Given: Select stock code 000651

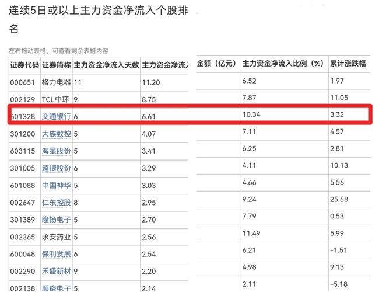Looking at the screenshot, I should click(x=23, y=82).
